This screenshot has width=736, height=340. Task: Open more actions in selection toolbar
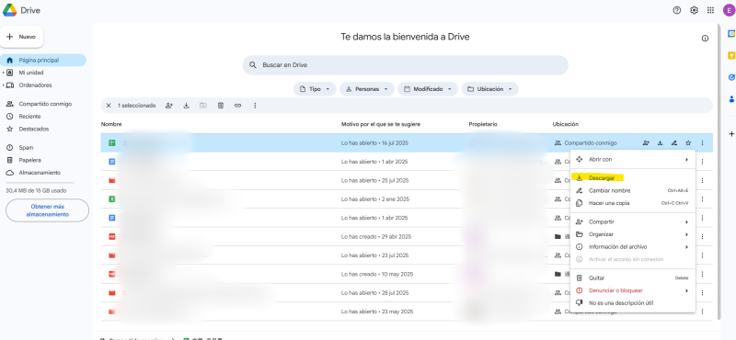(x=255, y=106)
